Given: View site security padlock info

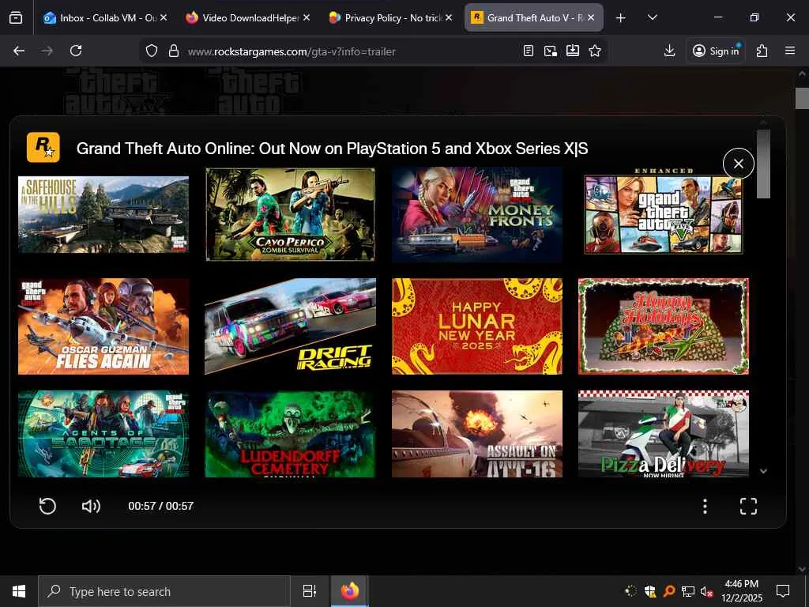Looking at the screenshot, I should (x=174, y=51).
